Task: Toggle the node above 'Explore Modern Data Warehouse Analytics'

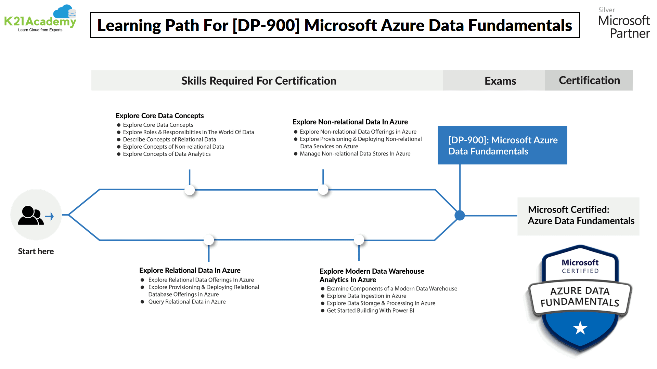Action: coord(359,240)
